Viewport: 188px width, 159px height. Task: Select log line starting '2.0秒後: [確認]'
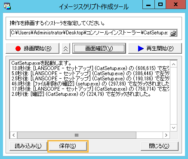(x=81, y=94)
